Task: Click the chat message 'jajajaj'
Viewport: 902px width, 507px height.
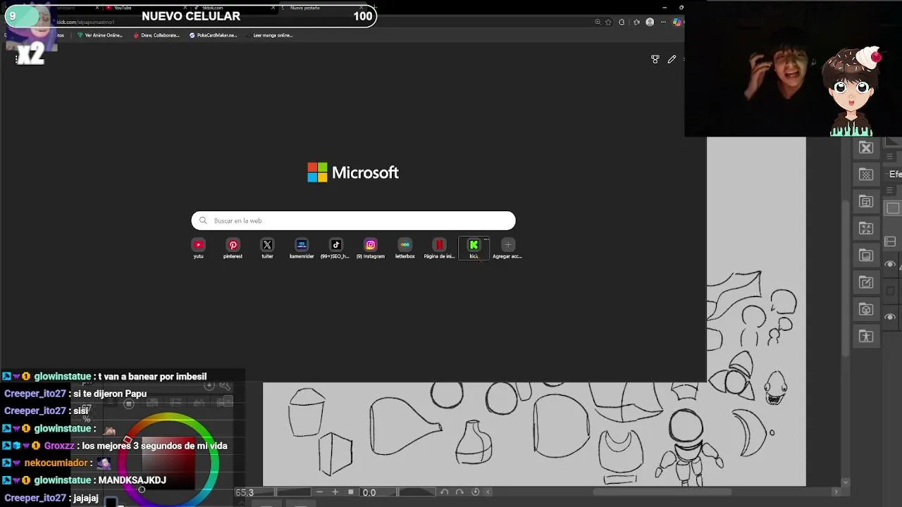Action: [x=86, y=498]
